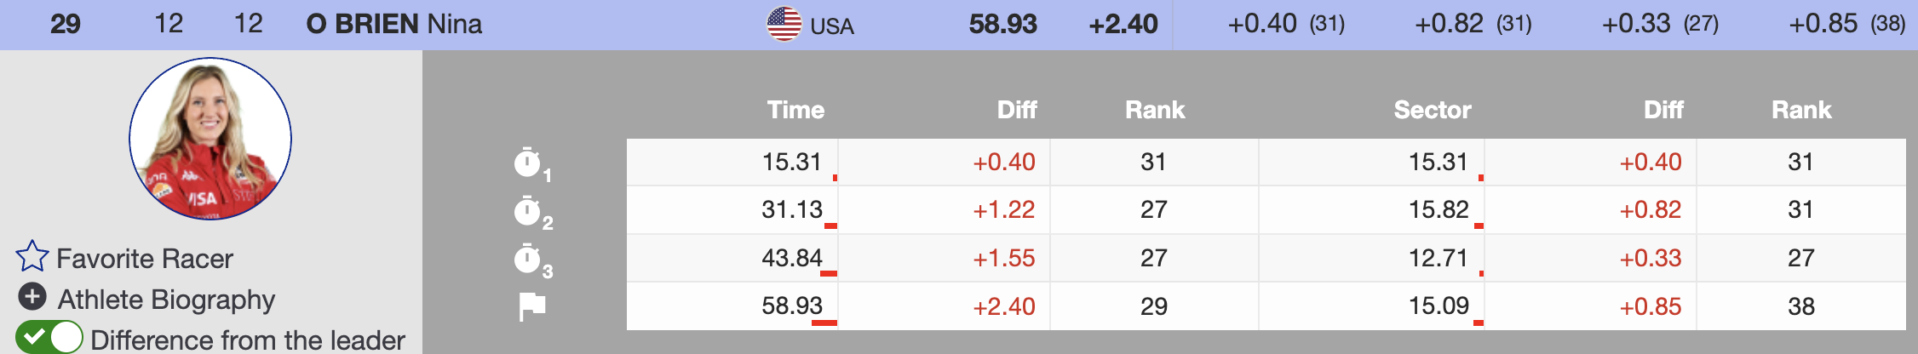Click the Sector column header
The image size is (1918, 354).
click(x=1432, y=110)
